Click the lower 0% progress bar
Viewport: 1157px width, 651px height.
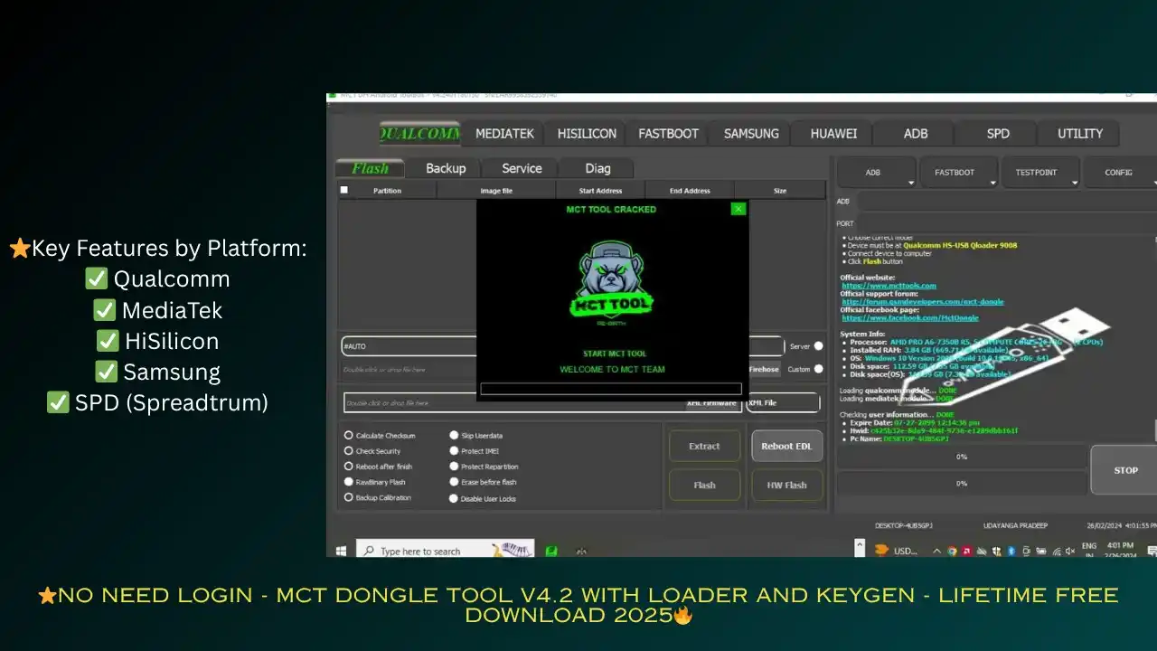[x=962, y=484]
